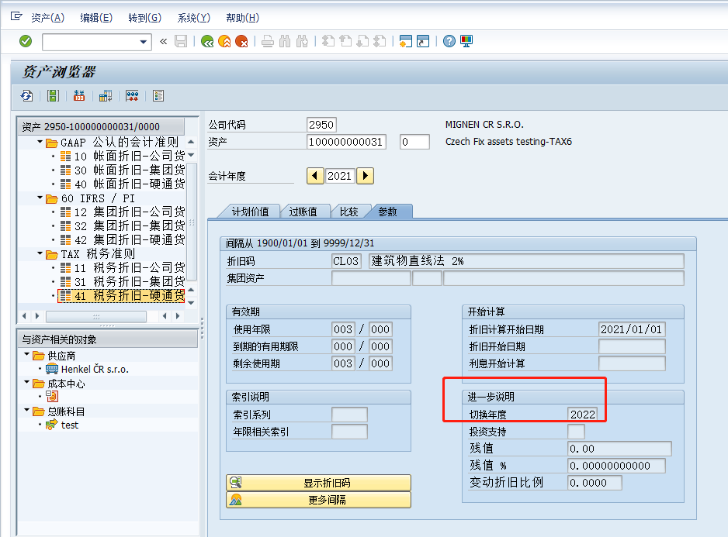Click the right arrow to advance fiscal year 2021
The width and height of the screenshot is (728, 537).
[365, 176]
